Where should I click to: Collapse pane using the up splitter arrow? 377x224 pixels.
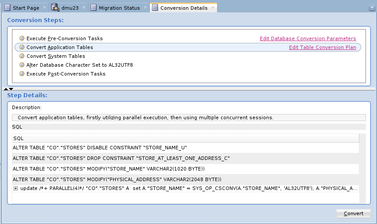(x=6, y=89)
